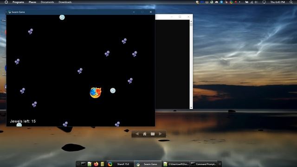Click the forward arrow in navigation widget
The width and height of the screenshot is (297, 167).
[160, 134]
